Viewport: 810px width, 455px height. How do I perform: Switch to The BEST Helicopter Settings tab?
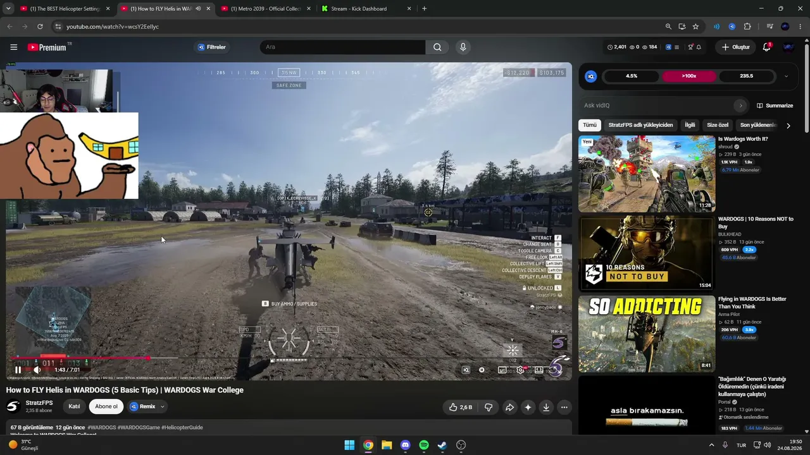(x=65, y=9)
